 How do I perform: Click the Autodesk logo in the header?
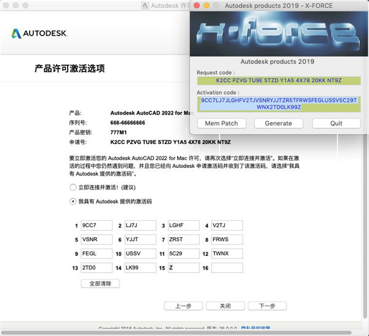[39, 33]
